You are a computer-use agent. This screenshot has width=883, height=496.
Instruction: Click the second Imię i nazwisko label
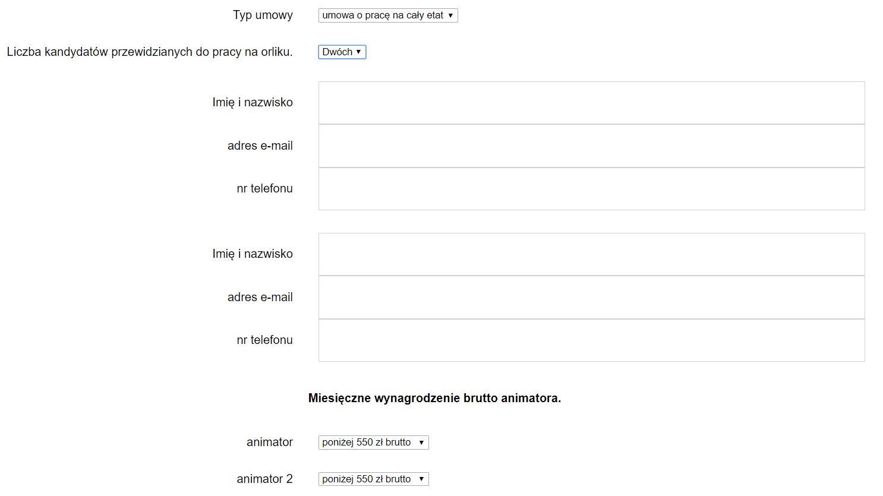253,254
